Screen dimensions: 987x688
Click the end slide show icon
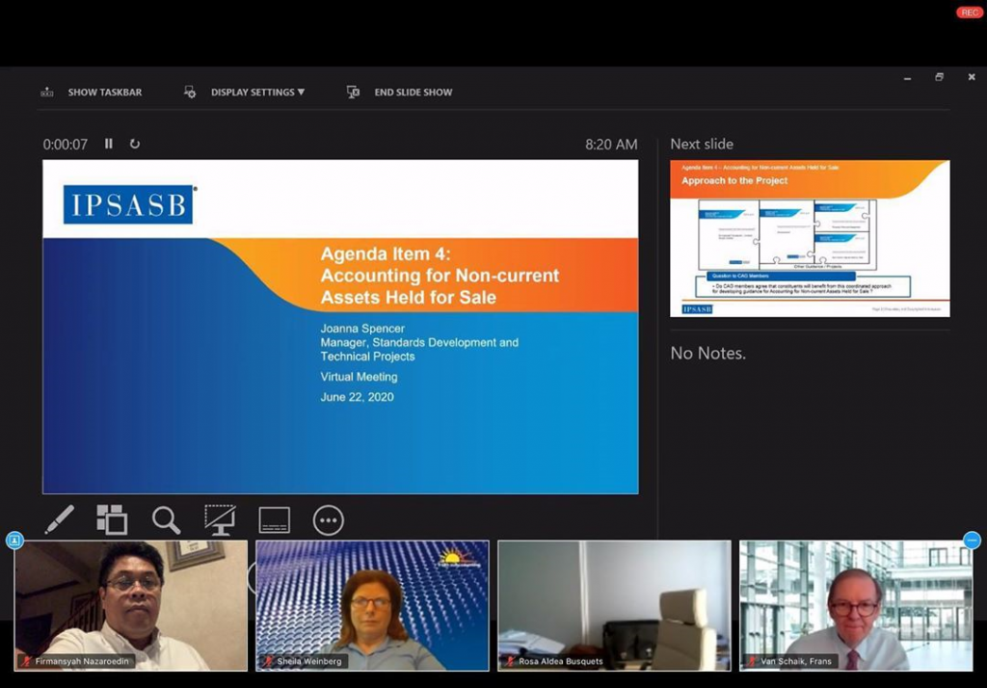point(353,92)
